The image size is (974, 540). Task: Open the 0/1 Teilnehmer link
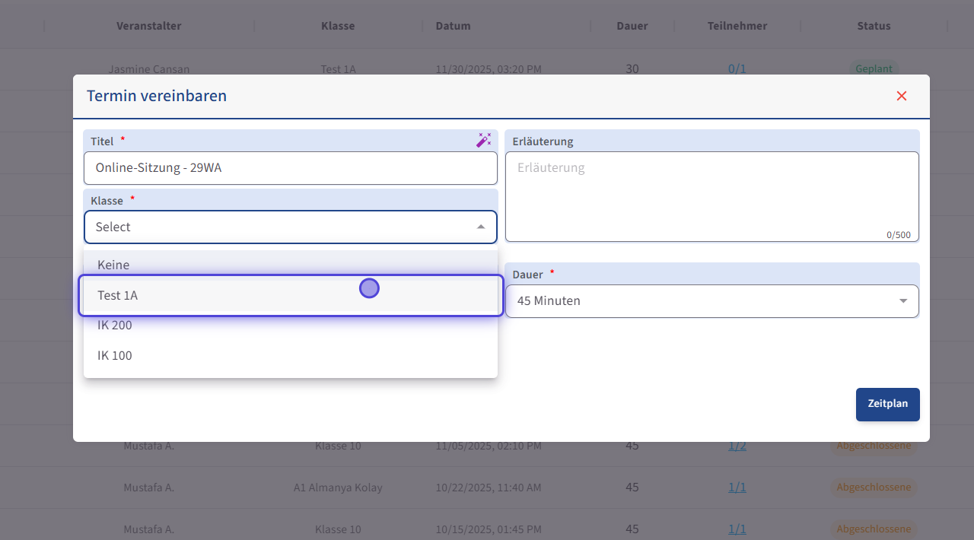[737, 69]
